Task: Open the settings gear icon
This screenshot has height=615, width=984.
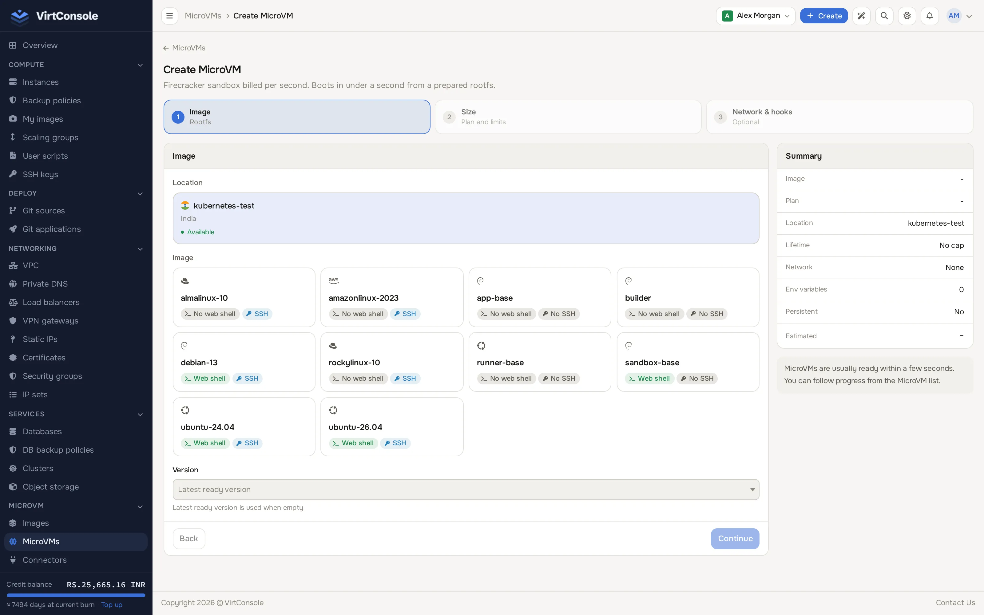Action: (x=907, y=16)
